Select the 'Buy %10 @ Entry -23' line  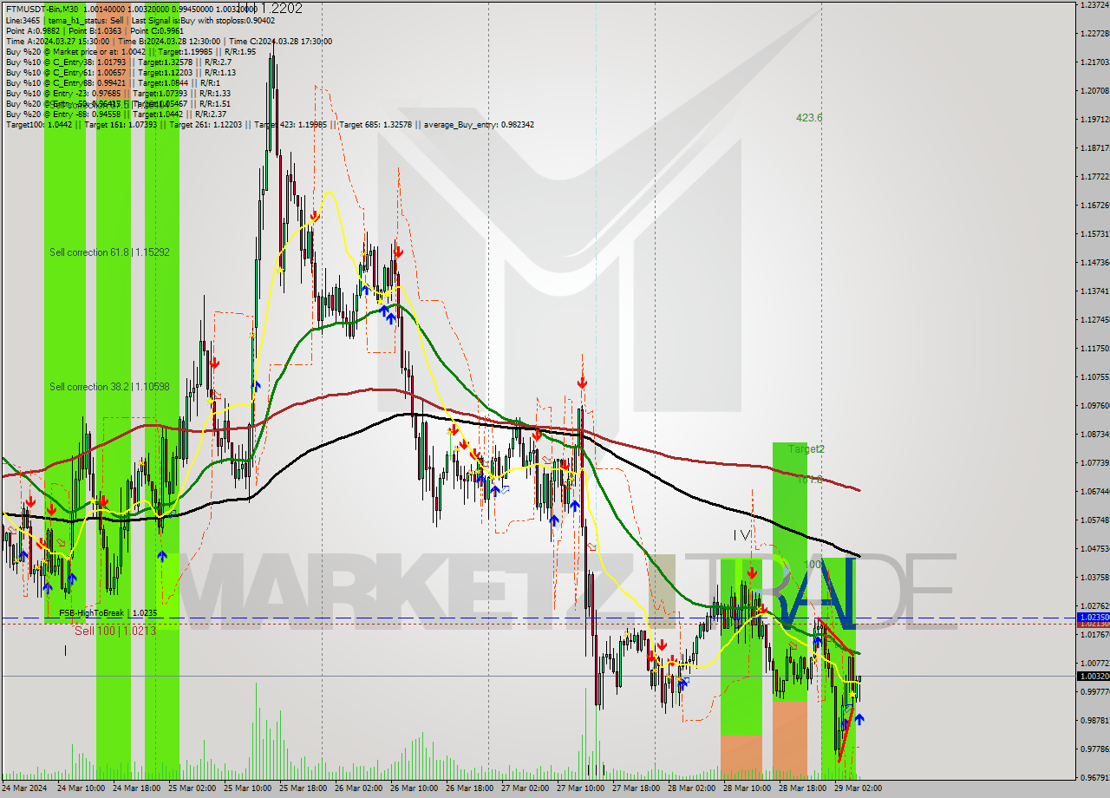click(x=118, y=93)
